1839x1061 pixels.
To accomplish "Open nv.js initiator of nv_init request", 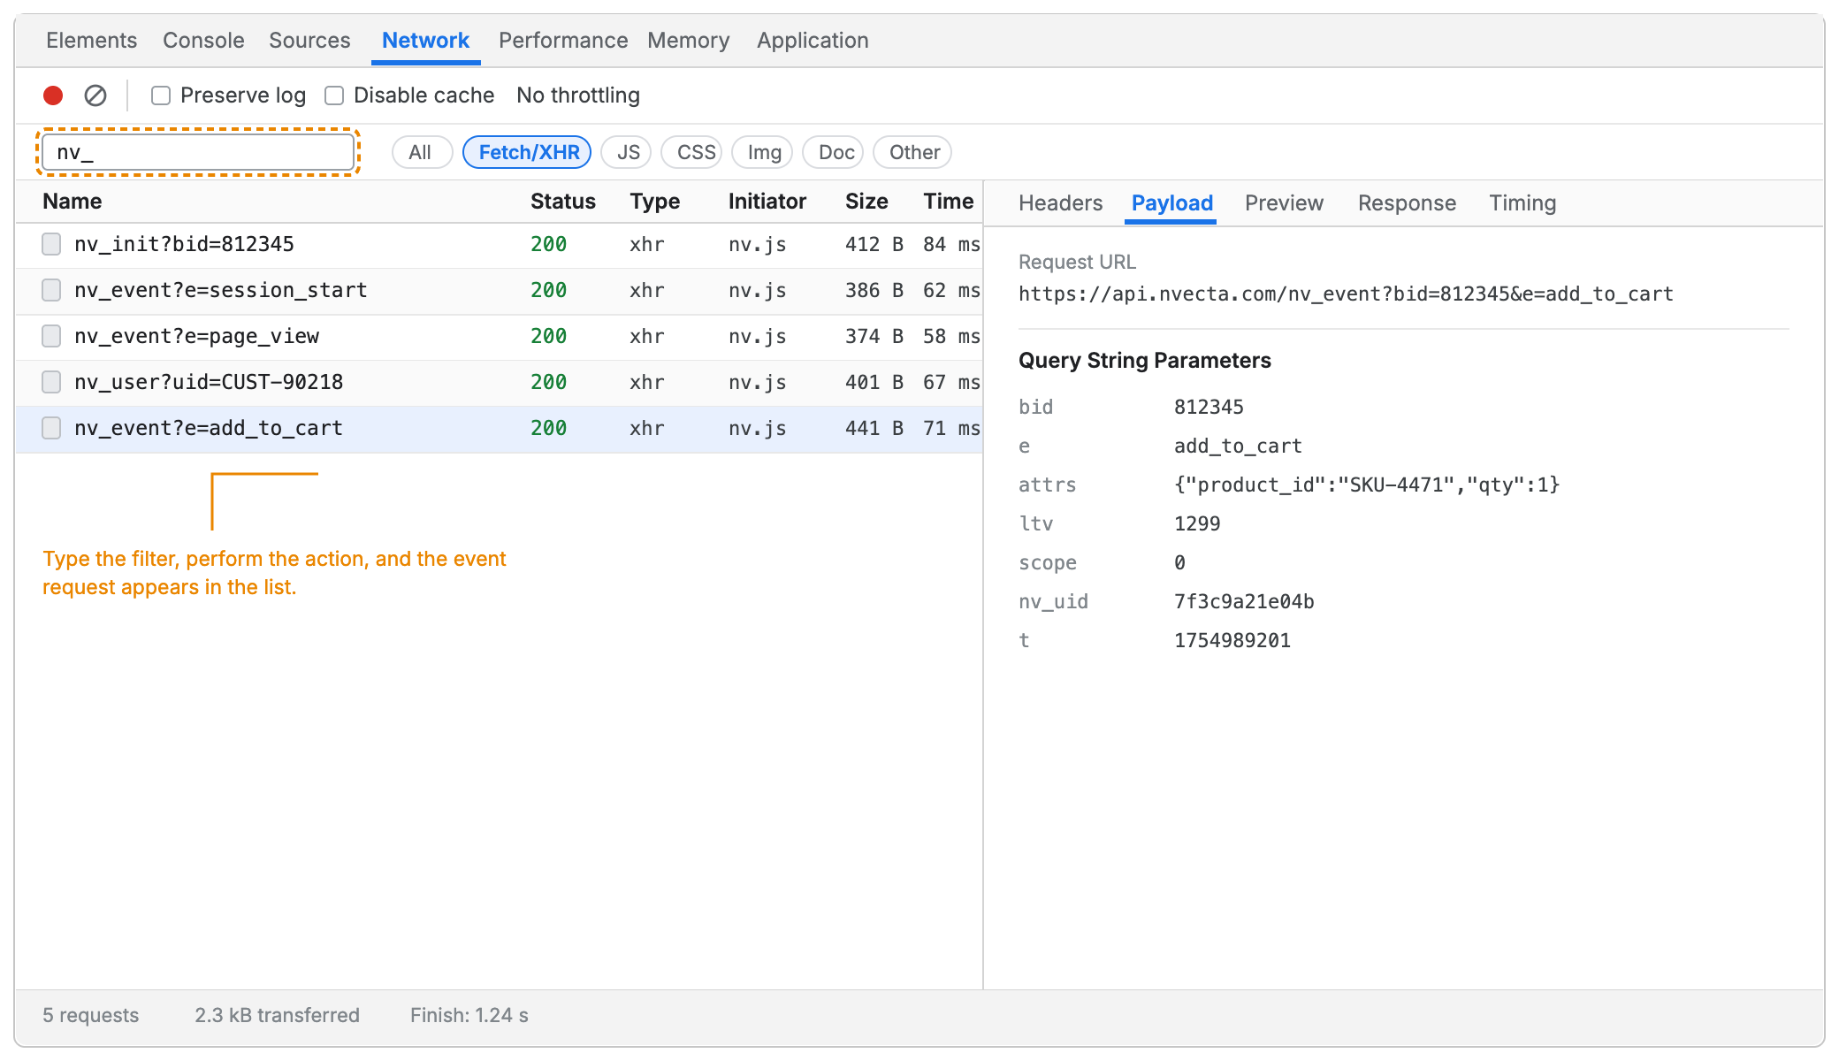I will click(758, 244).
